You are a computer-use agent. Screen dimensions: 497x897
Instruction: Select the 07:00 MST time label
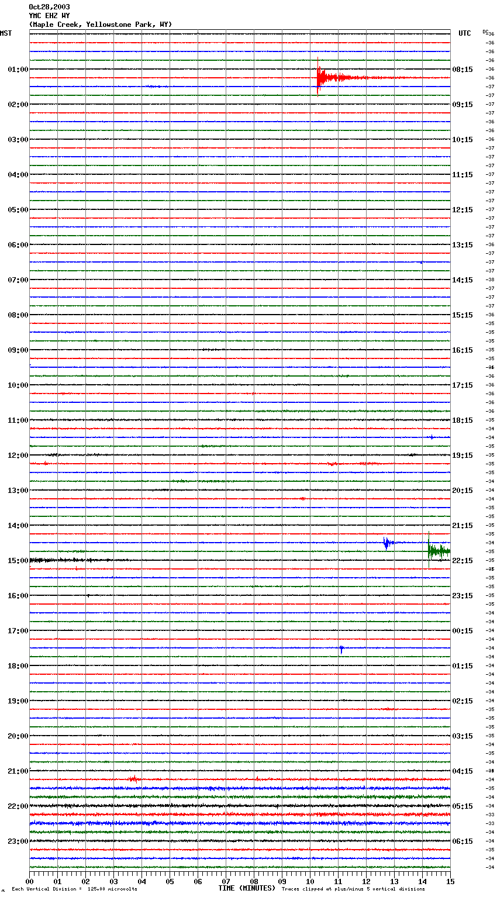(18, 280)
